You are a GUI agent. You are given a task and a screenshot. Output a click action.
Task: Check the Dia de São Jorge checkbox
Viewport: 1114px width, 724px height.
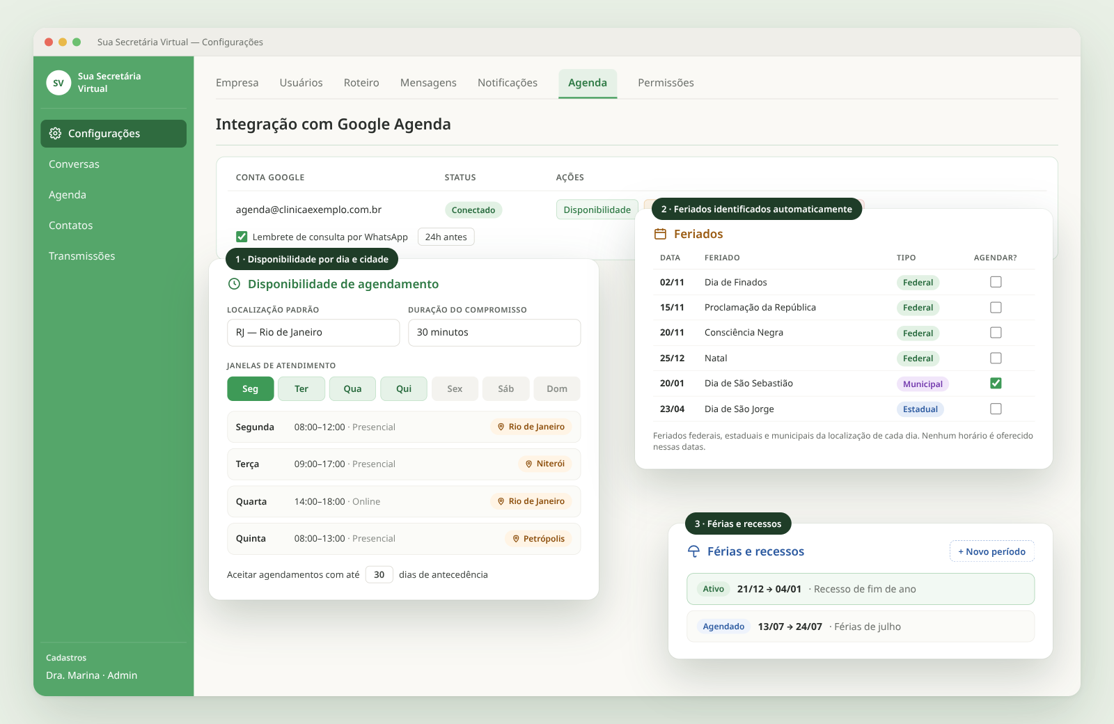tap(996, 409)
